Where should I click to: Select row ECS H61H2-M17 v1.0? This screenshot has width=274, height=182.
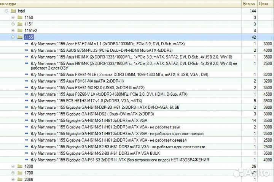coord(137,101)
